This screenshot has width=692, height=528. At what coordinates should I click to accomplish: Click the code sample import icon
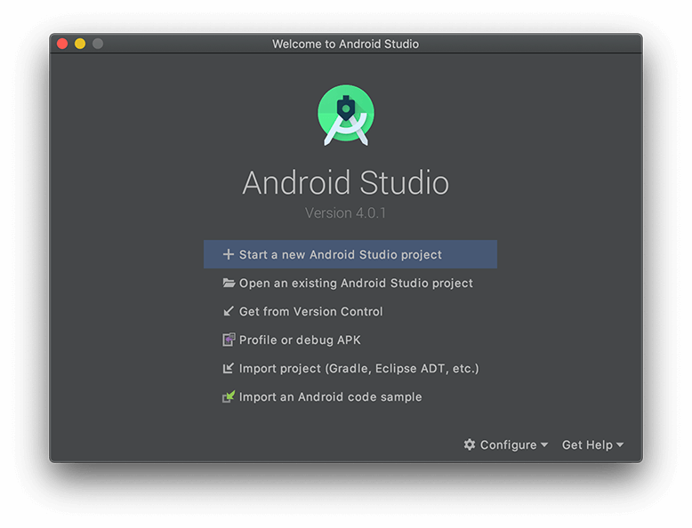coord(229,396)
